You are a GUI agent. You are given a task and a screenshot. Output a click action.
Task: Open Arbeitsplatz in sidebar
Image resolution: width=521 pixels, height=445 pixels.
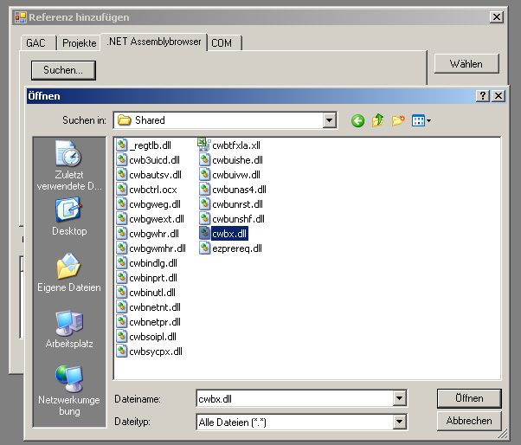coord(69,329)
